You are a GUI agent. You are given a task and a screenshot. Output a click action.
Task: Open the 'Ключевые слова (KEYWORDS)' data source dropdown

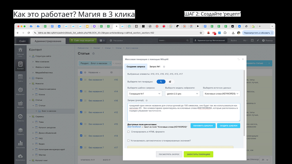pos(222,94)
